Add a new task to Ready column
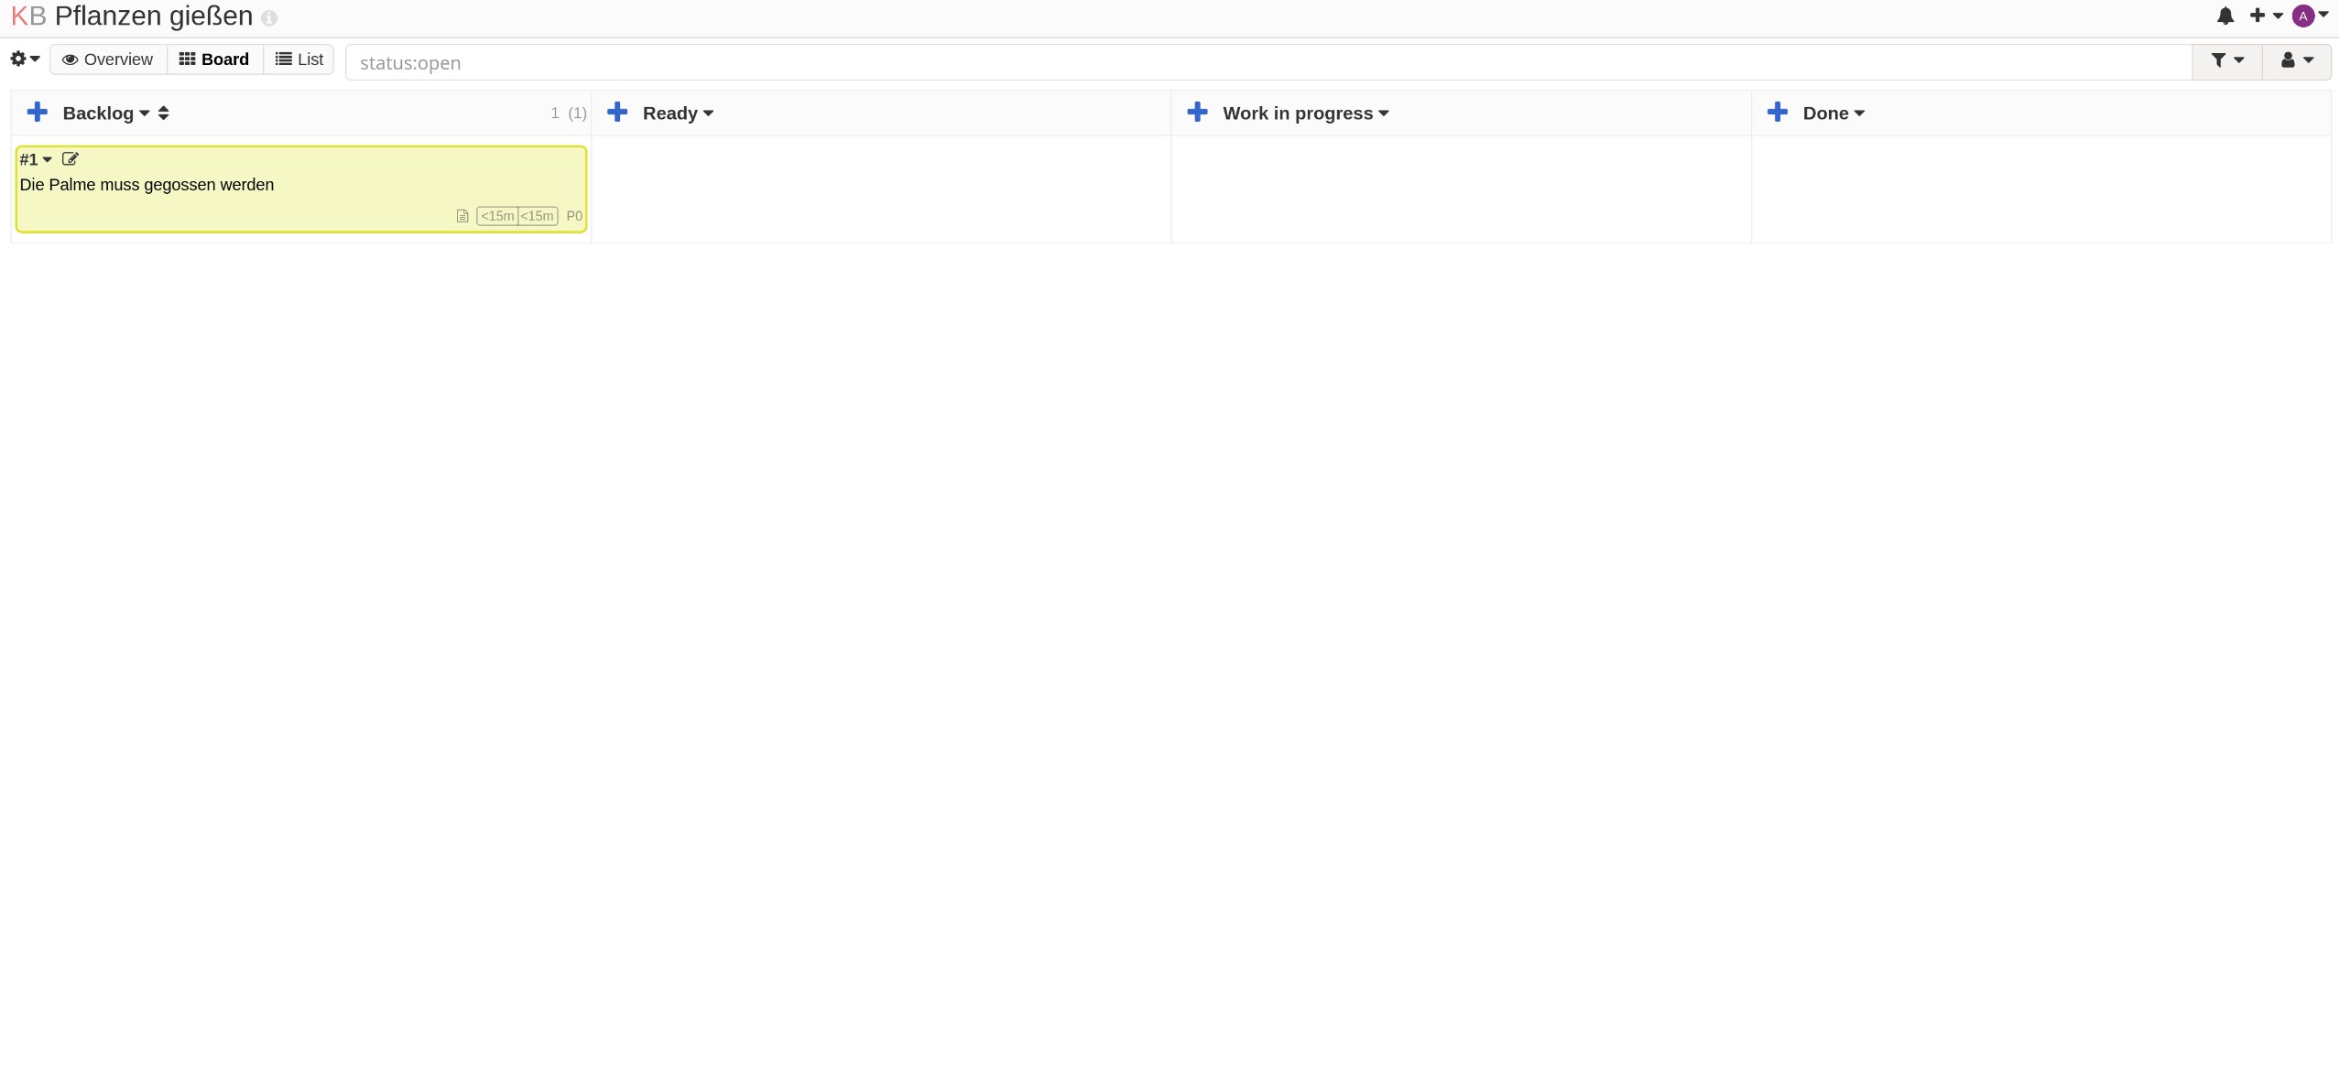The height and width of the screenshot is (1078, 2339). (x=617, y=113)
